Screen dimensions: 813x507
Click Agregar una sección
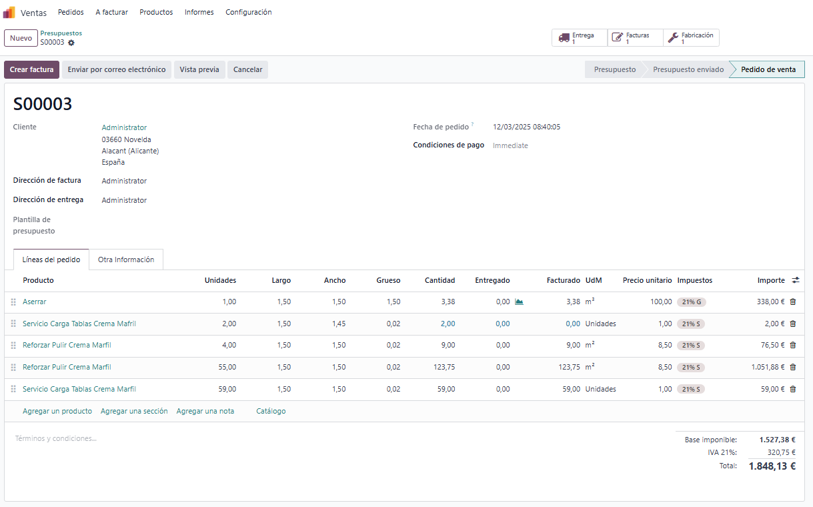pos(134,411)
